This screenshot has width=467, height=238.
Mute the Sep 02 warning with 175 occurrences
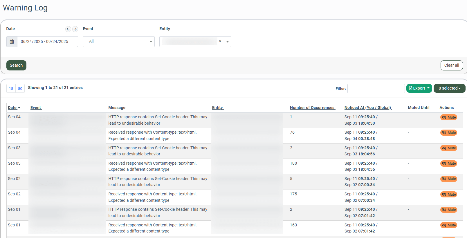click(x=448, y=195)
